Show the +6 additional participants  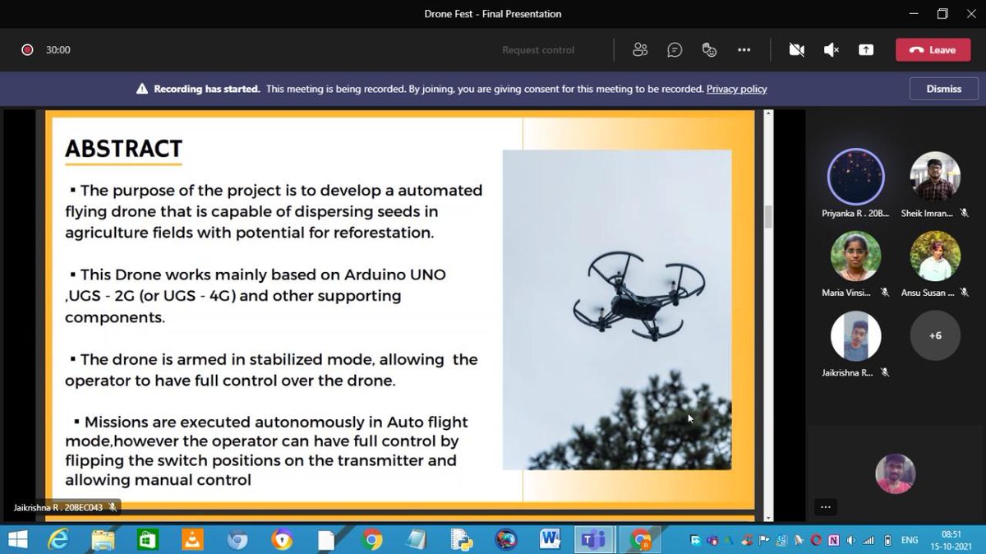(x=935, y=335)
